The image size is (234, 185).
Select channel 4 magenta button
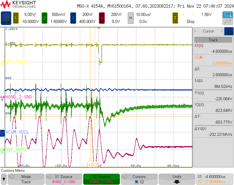click(102, 18)
